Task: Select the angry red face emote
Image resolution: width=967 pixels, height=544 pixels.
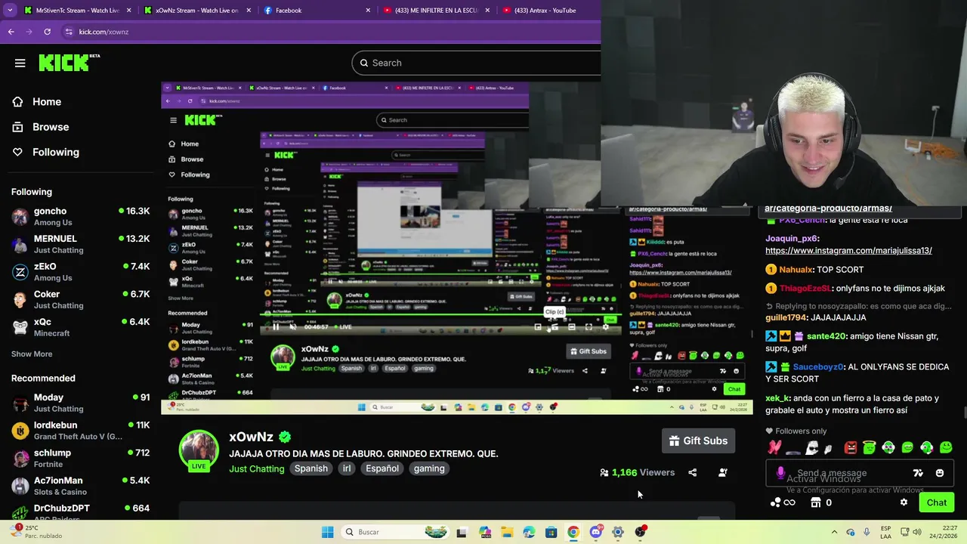Action: [851, 447]
